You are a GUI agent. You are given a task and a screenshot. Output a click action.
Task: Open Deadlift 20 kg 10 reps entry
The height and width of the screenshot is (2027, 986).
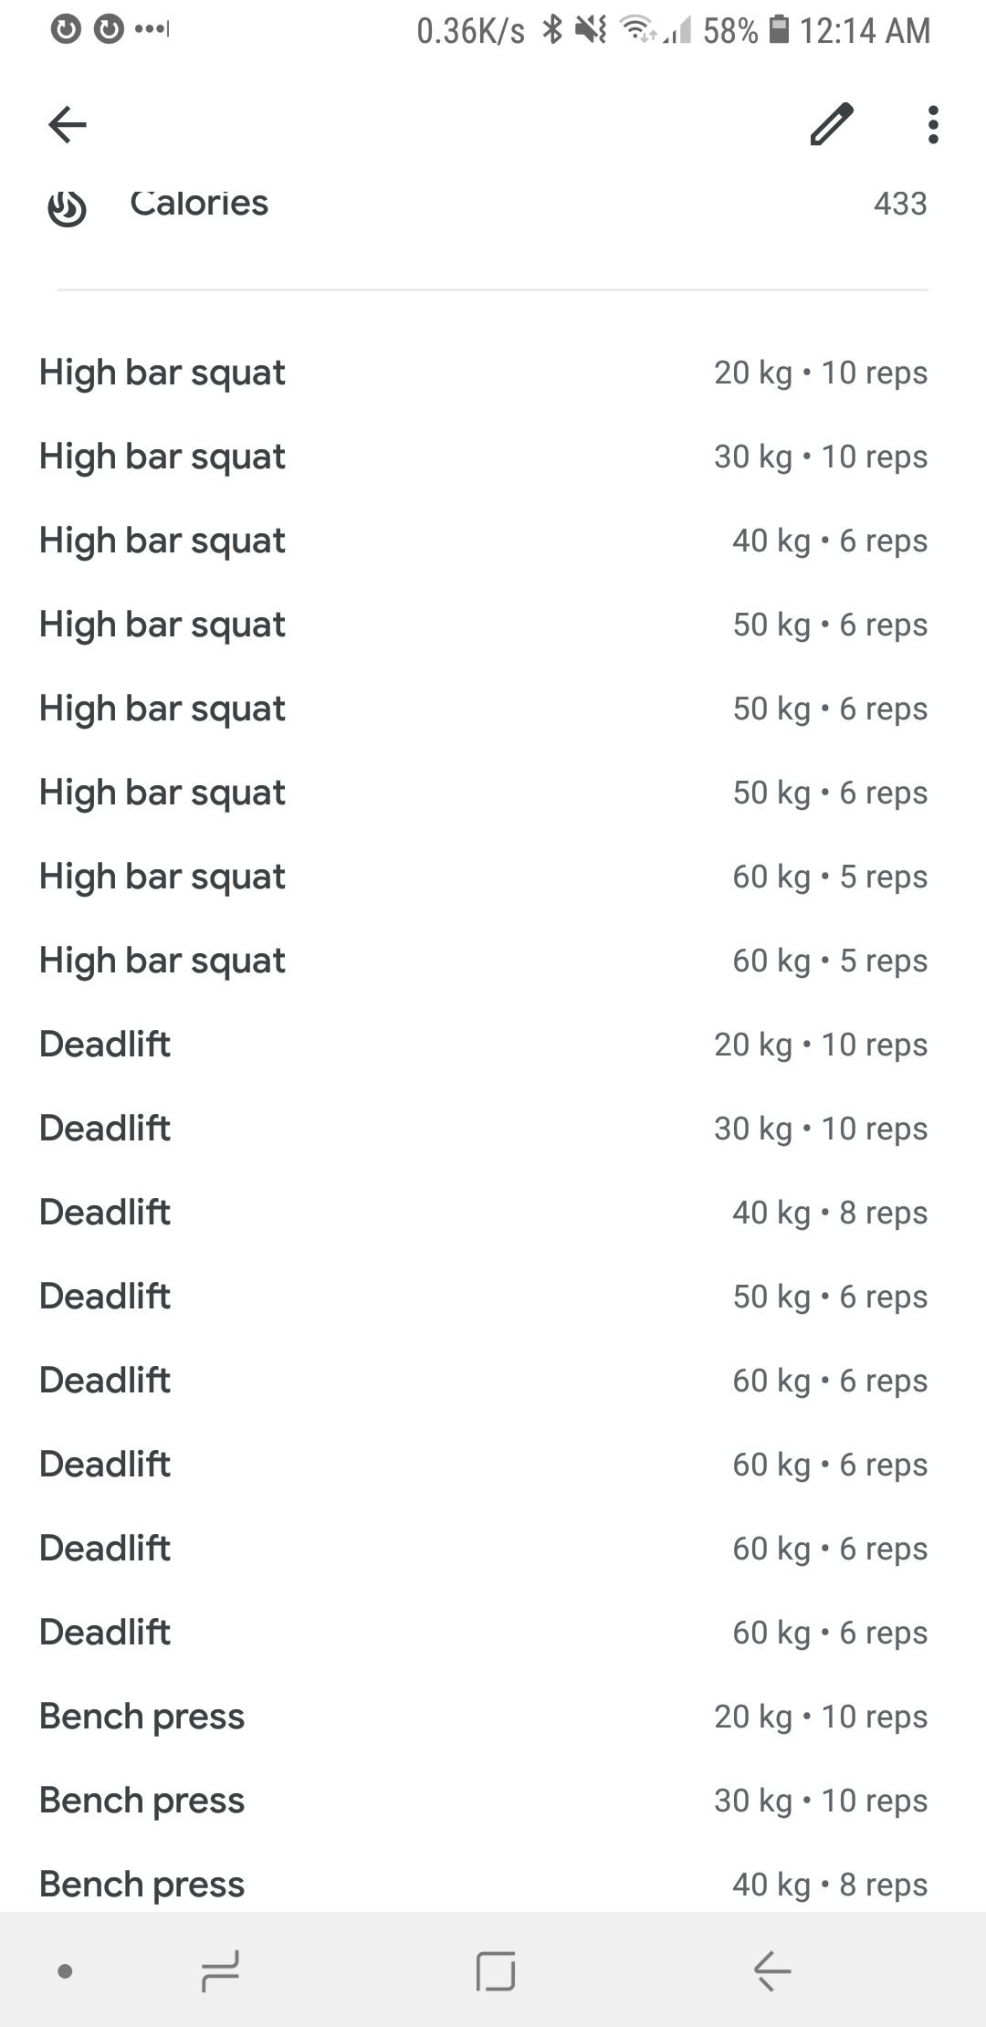pyautogui.click(x=493, y=1045)
